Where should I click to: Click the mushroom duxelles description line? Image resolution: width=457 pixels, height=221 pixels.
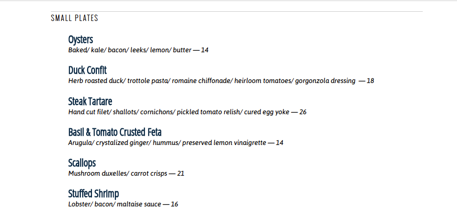click(117, 174)
